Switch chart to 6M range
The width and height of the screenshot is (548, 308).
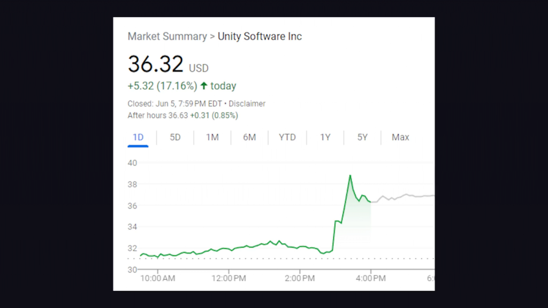[x=249, y=137]
